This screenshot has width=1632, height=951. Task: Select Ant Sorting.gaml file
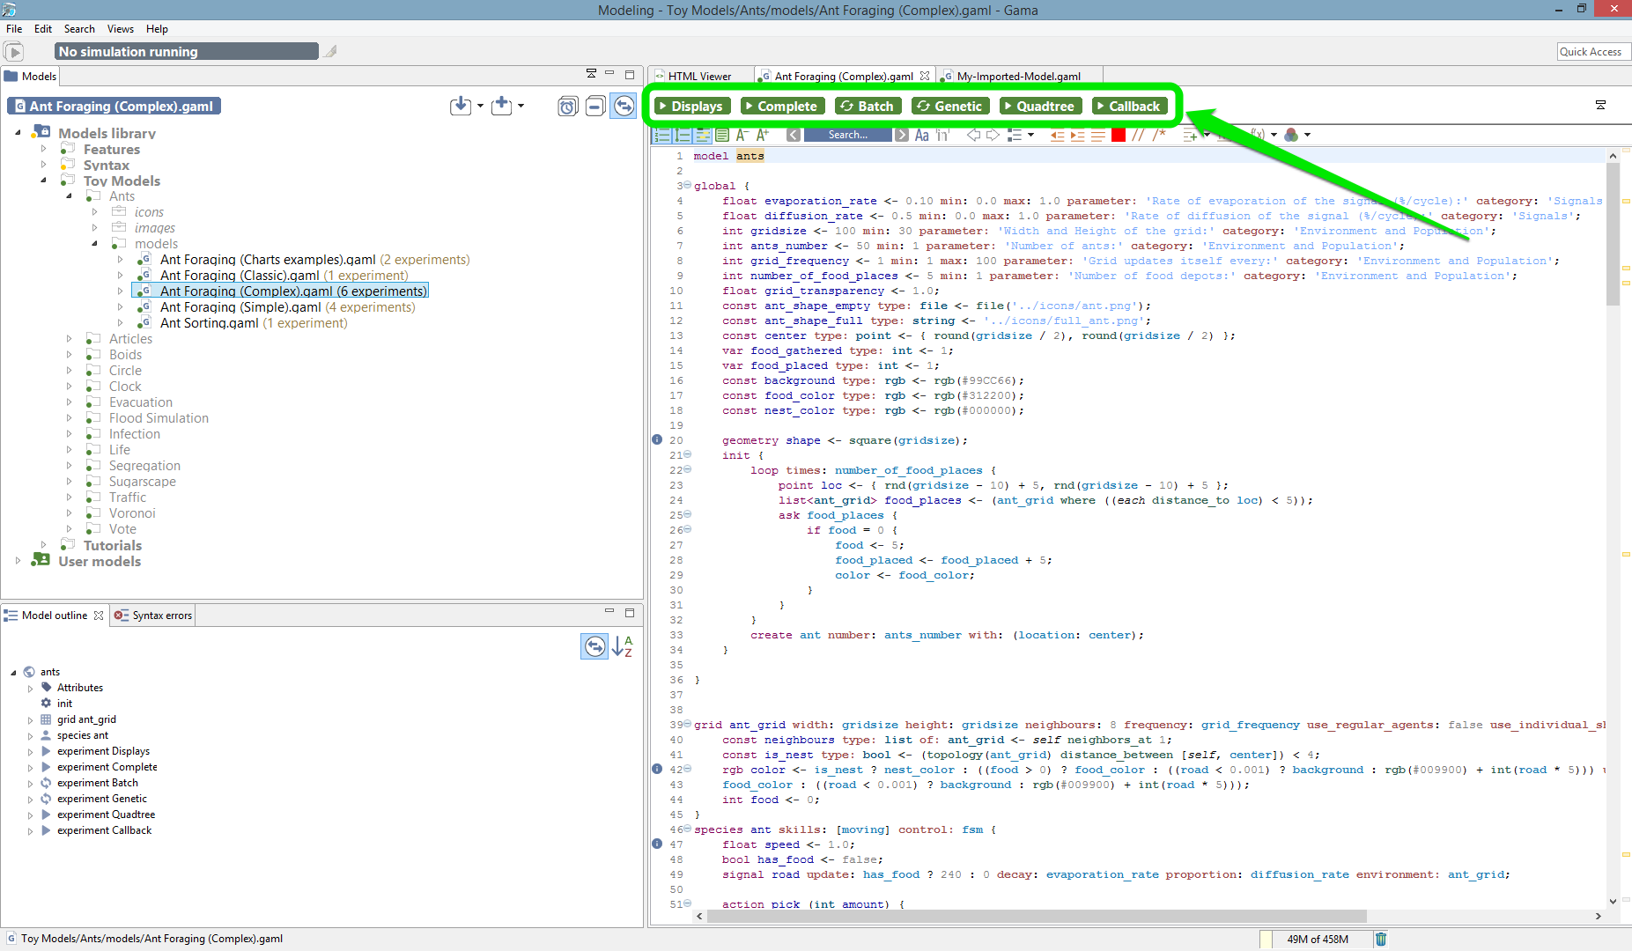click(x=243, y=323)
